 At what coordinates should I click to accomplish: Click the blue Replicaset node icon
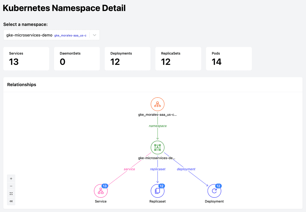pyautogui.click(x=157, y=191)
